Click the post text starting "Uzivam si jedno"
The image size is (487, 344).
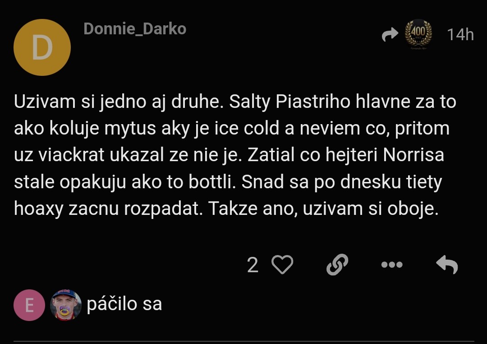[x=235, y=155]
